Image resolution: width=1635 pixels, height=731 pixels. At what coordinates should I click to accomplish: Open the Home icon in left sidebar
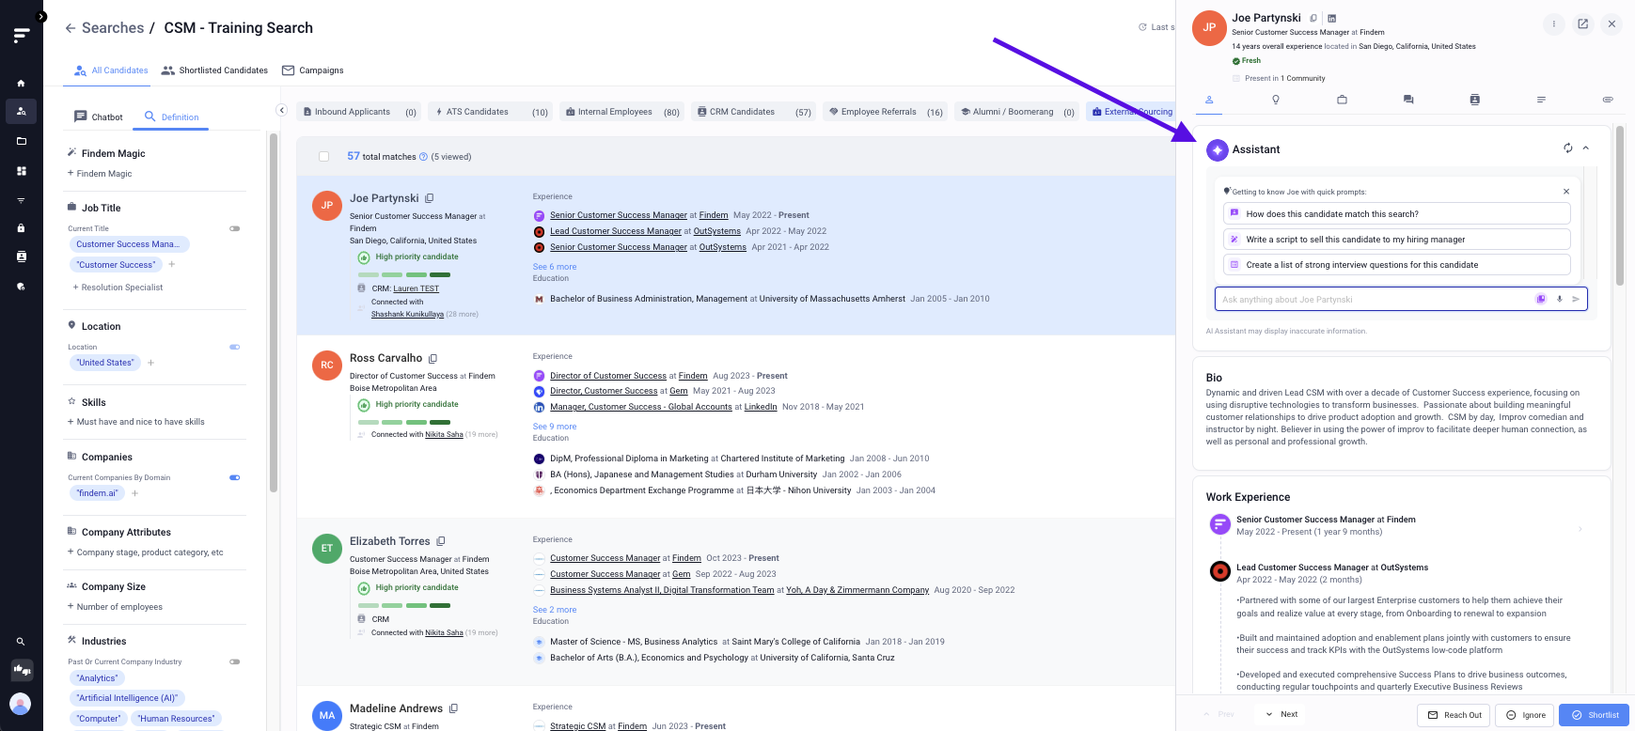pyautogui.click(x=21, y=83)
